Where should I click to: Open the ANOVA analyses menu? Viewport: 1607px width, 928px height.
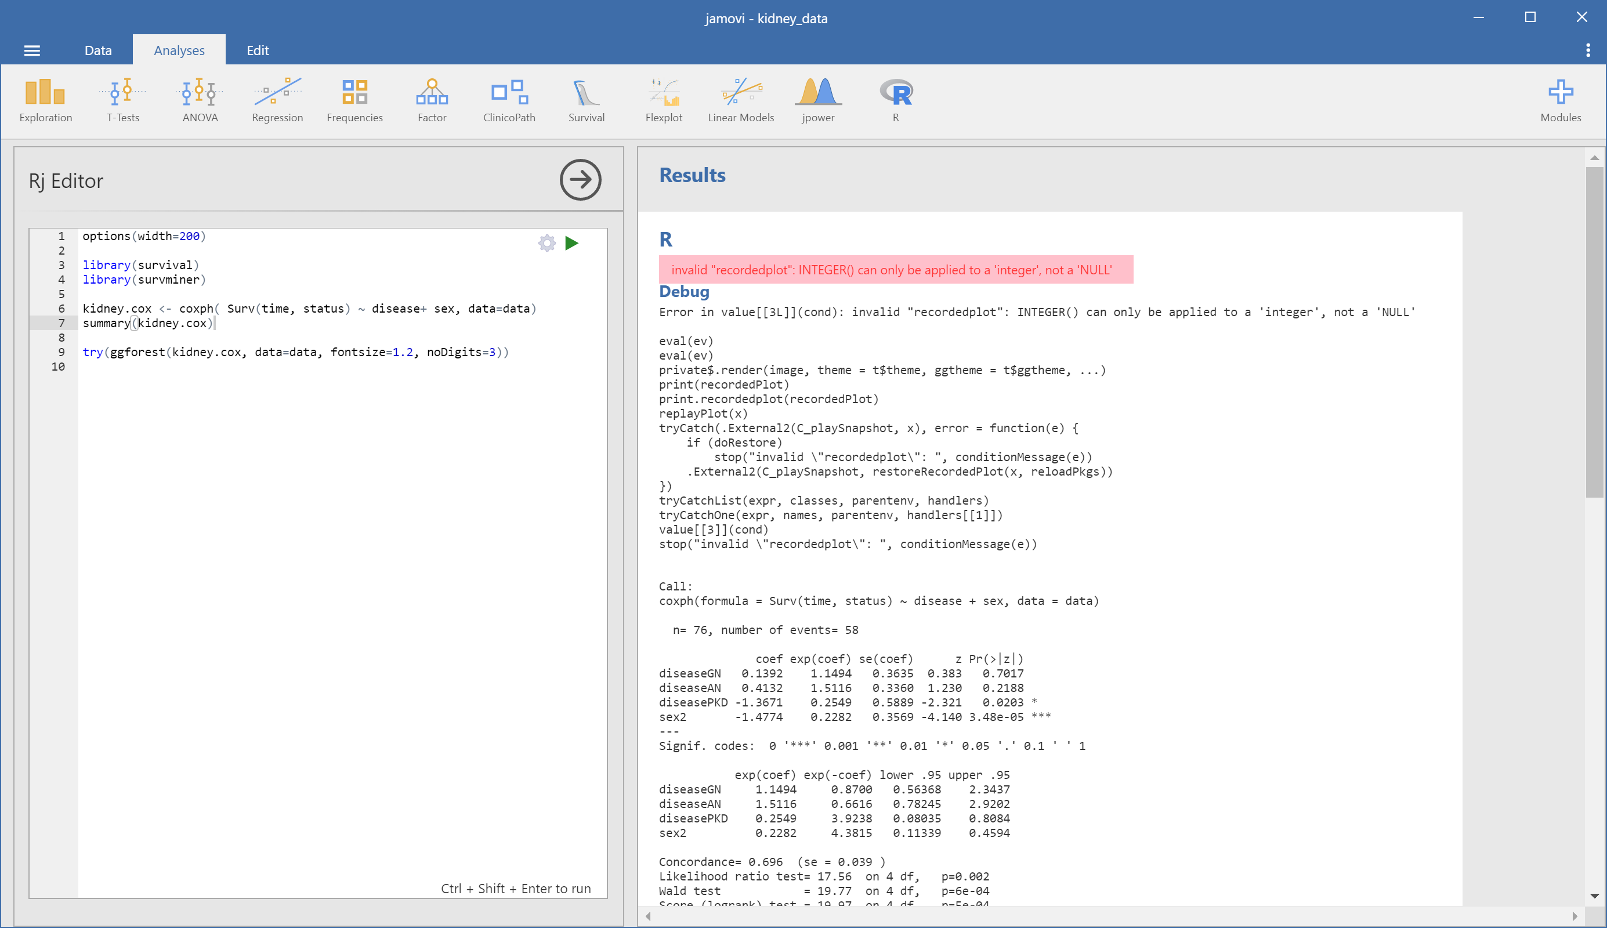200,100
